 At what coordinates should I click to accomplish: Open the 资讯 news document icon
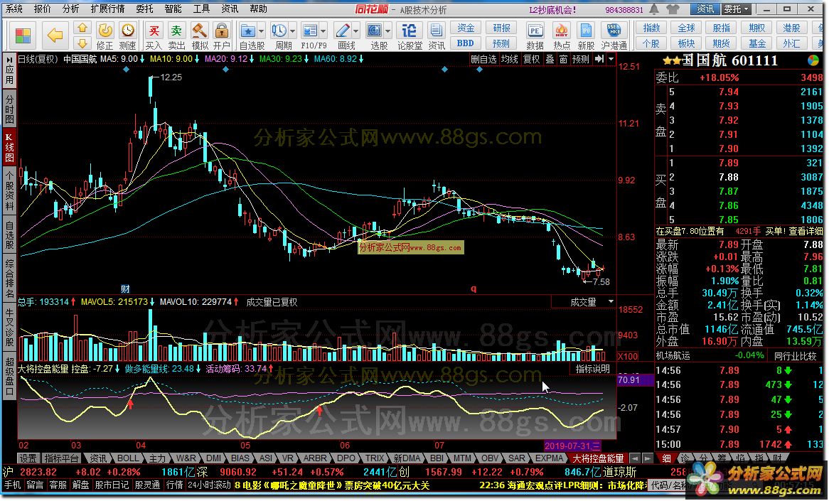pyautogui.click(x=436, y=36)
